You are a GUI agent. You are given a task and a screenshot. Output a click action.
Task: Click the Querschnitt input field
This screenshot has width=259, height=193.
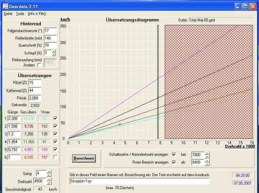pos(50,45)
